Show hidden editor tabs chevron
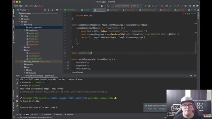 point(195,10)
